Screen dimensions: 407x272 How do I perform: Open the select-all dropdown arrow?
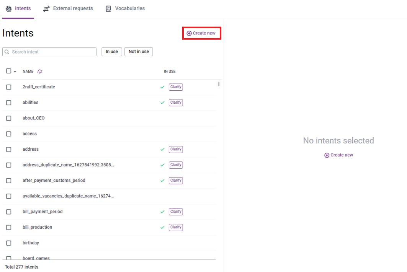click(15, 72)
